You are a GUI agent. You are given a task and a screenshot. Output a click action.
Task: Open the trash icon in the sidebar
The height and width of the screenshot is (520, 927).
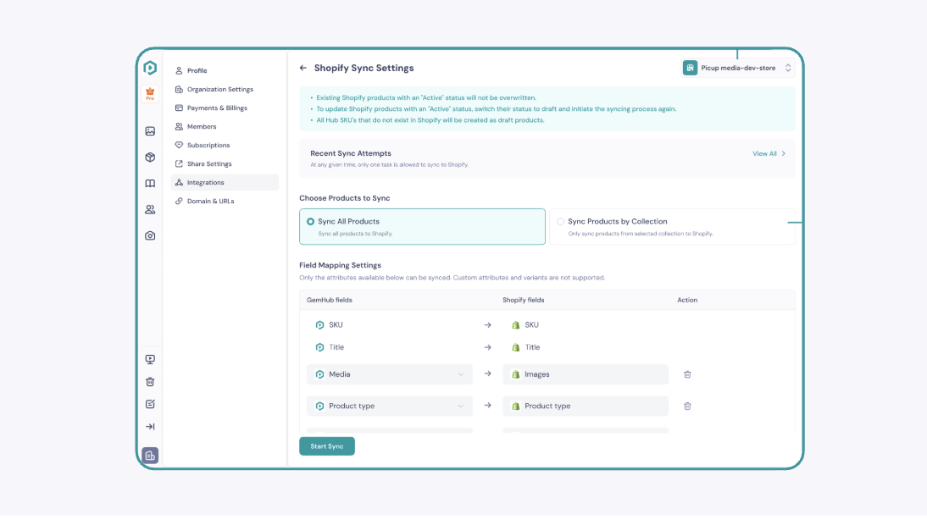[x=150, y=382]
